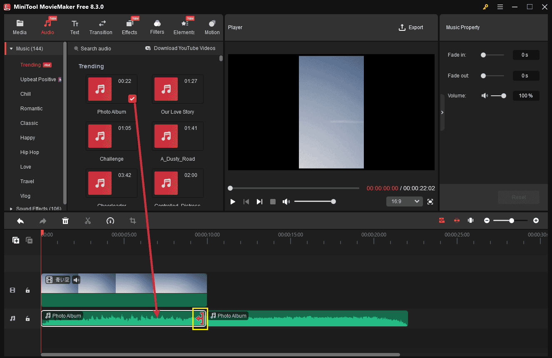Adjust the Music Property volume slider
The image size is (552, 358).
tap(498, 96)
